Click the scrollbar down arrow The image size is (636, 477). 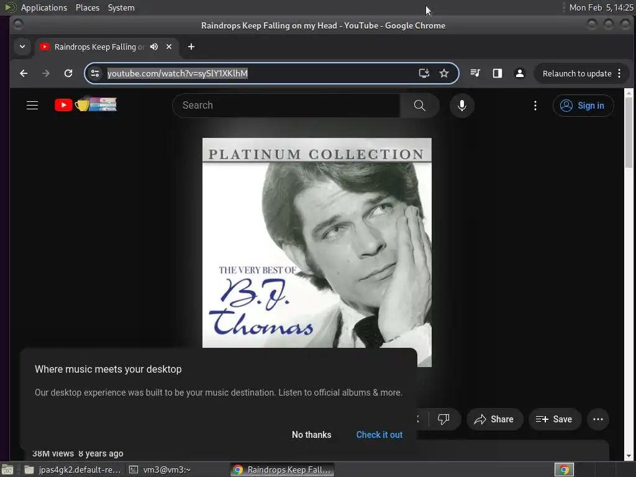629,456
